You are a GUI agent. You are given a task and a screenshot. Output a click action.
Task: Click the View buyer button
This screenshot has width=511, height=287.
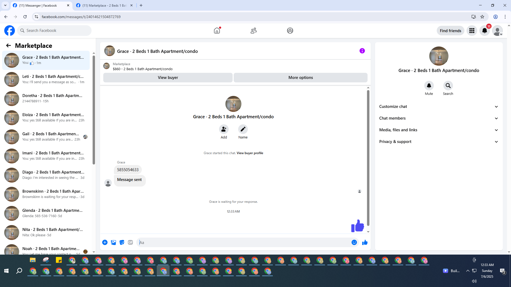[x=168, y=78]
